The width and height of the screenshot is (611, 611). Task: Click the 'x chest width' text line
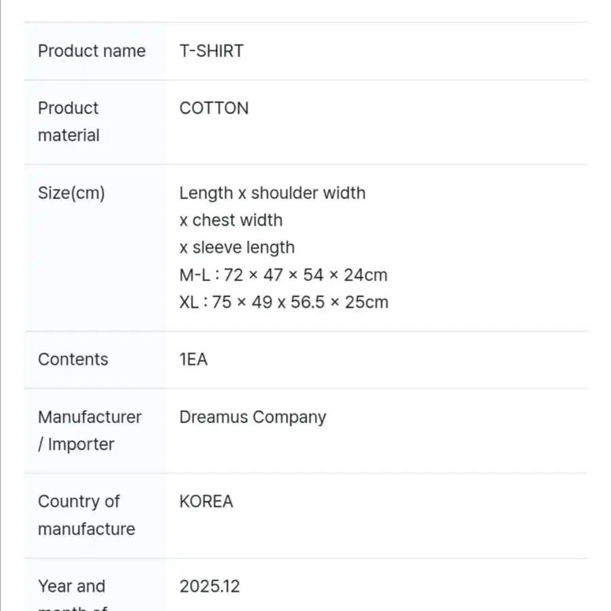coord(231,220)
